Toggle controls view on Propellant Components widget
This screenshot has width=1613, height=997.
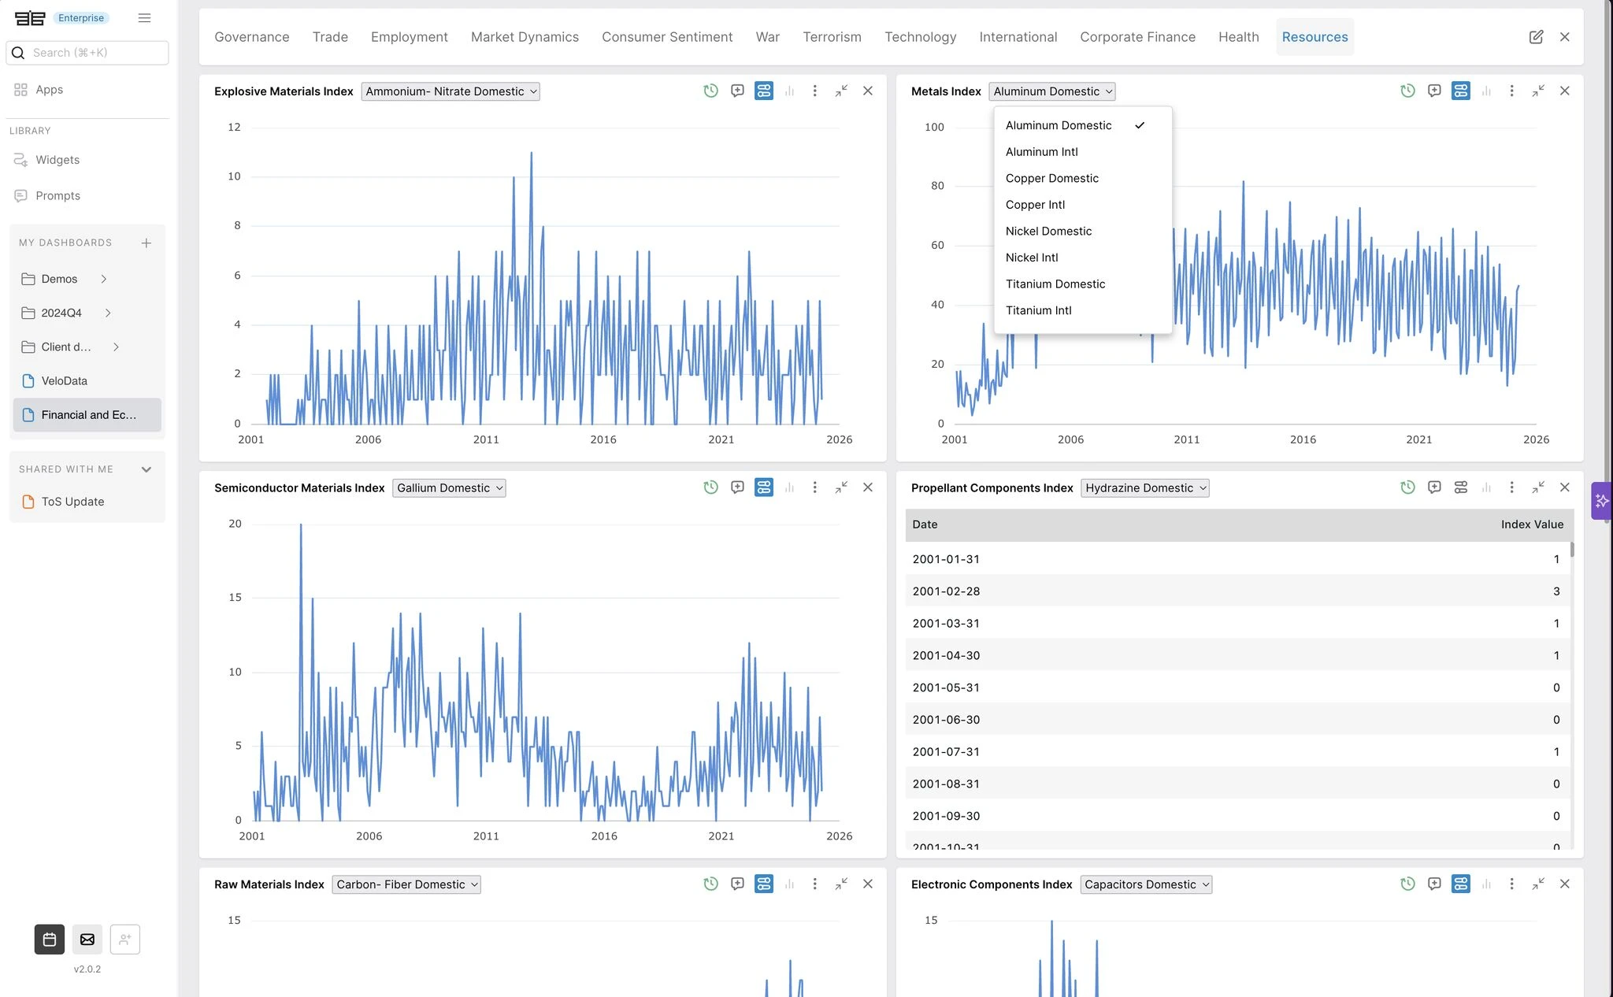pyautogui.click(x=1460, y=487)
